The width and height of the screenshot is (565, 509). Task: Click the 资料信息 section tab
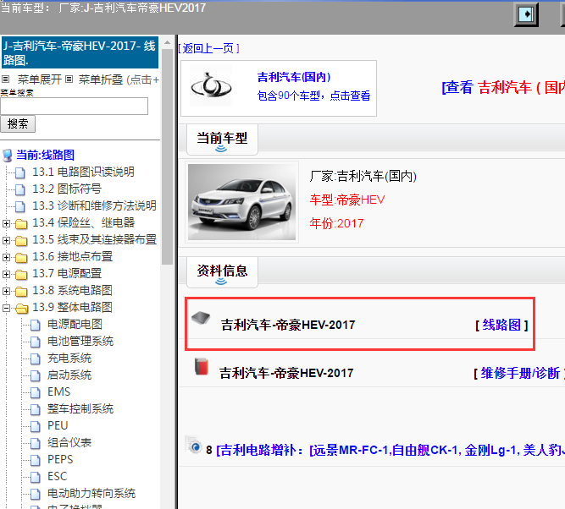point(222,272)
